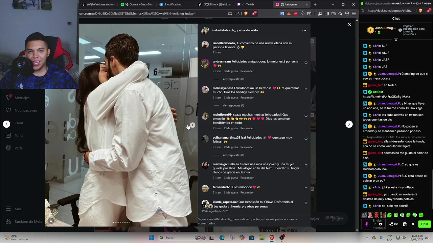
Task: Open a new browser tab
Action: click(315, 4)
